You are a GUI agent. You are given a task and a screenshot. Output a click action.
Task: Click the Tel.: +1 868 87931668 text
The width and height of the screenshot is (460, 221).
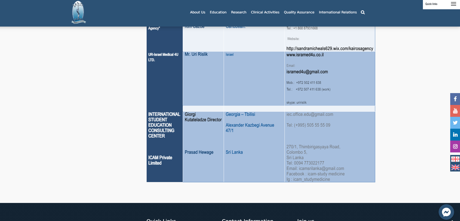point(302,28)
